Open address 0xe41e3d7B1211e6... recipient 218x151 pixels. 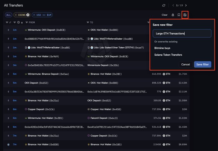coord(117,127)
